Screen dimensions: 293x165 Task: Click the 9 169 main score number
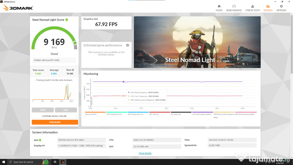(54, 42)
